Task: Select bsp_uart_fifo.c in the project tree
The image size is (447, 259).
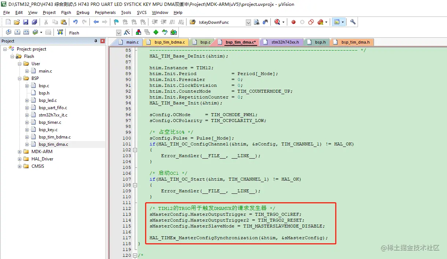Action: 53,108
